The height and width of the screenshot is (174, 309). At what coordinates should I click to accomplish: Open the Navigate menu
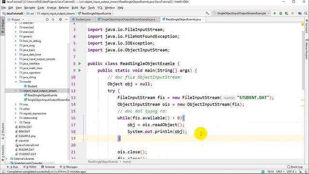click(29, 8)
